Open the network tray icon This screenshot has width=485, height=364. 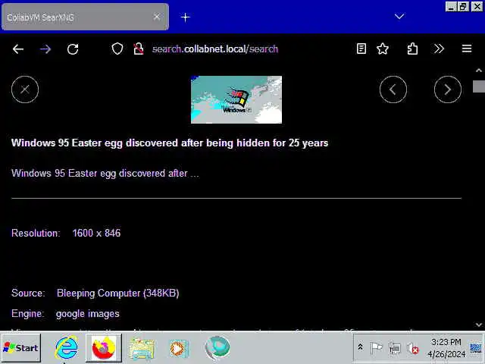click(x=395, y=348)
